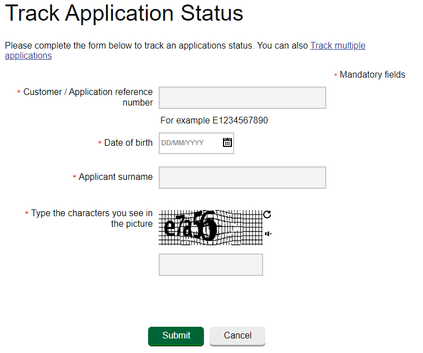This screenshot has width=423, height=353.
Task: Click the Track Application Status heading
Action: tap(124, 13)
